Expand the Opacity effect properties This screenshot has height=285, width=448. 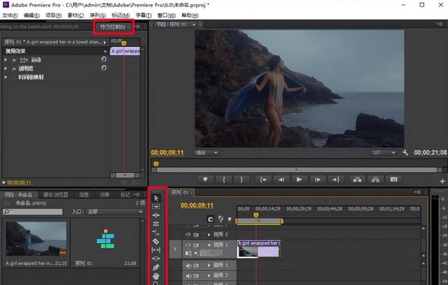tap(6, 68)
